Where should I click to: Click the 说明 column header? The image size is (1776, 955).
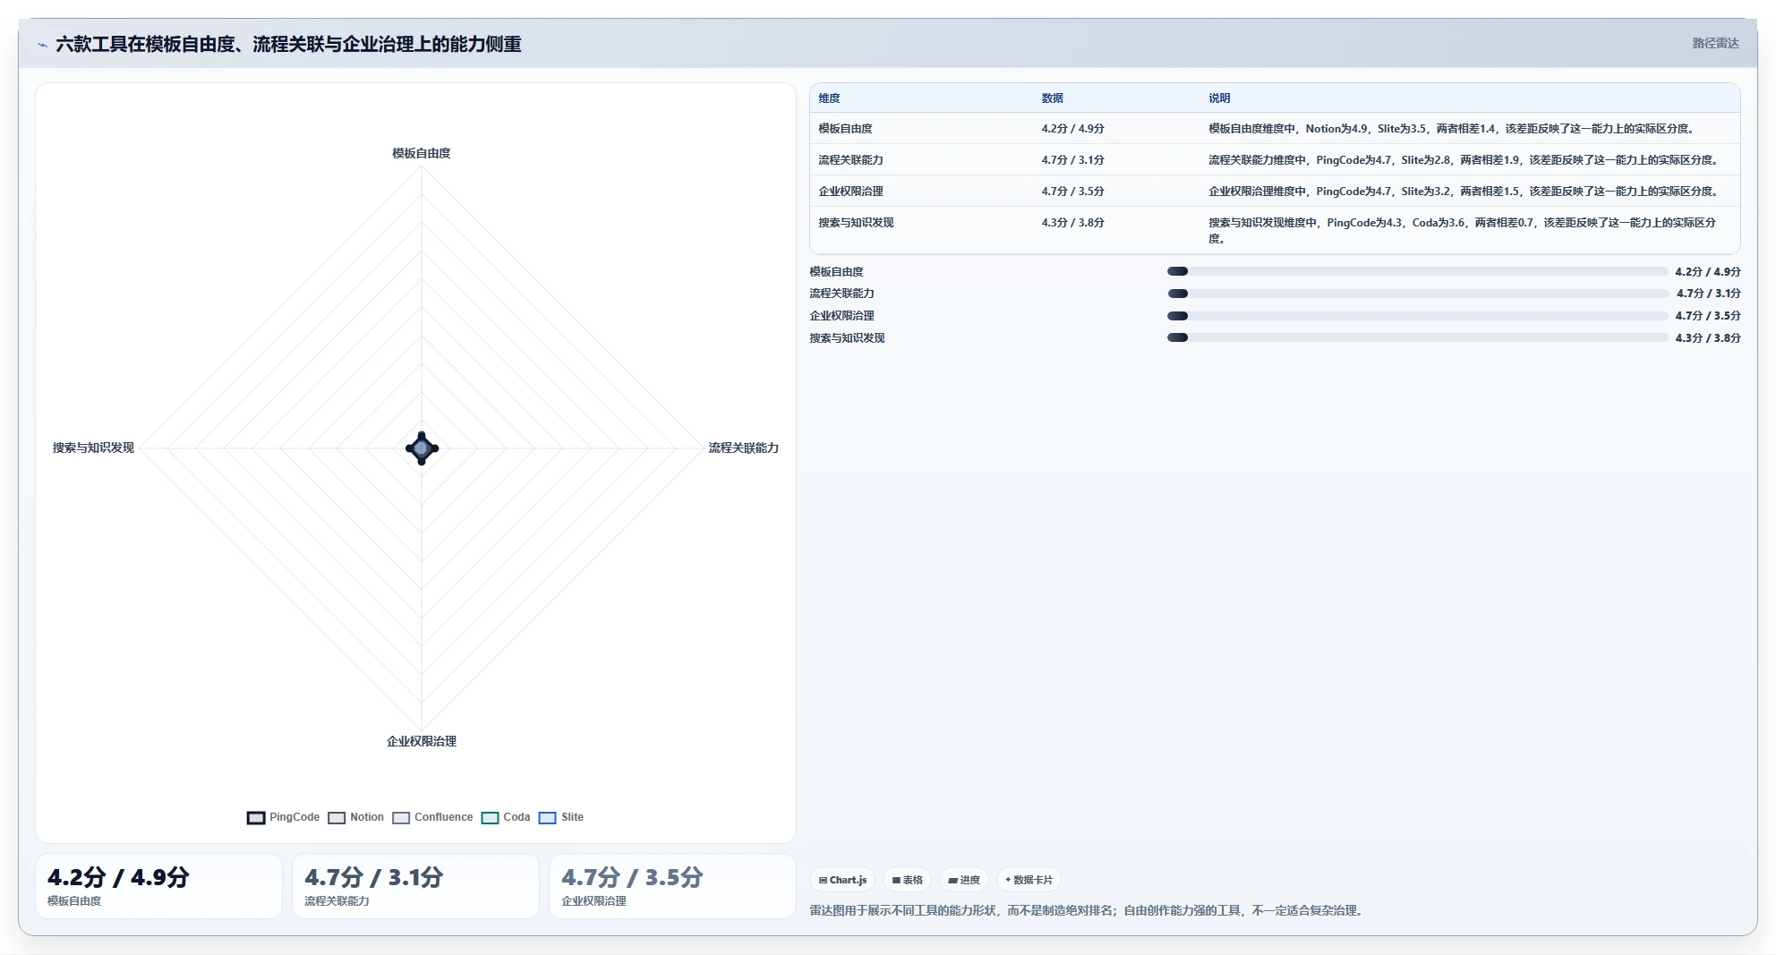pos(1219,98)
